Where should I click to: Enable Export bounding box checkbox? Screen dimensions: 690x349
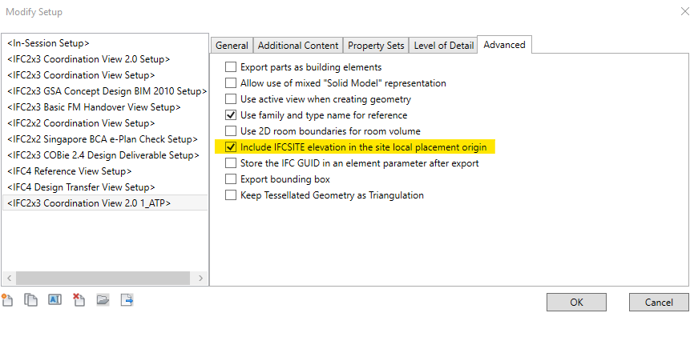coord(231,179)
